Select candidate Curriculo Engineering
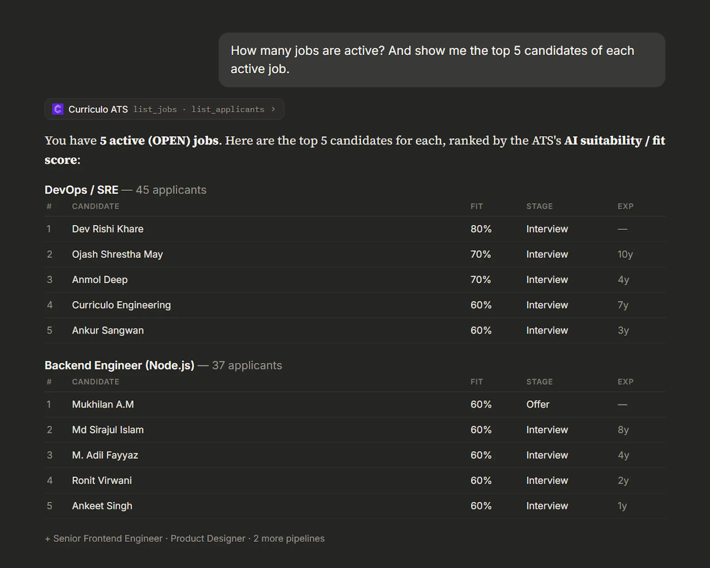 (121, 305)
